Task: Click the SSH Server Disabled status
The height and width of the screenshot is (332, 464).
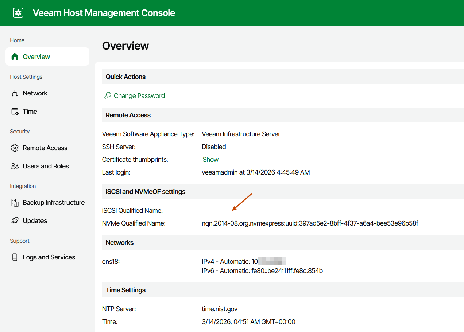Action: pyautogui.click(x=214, y=147)
